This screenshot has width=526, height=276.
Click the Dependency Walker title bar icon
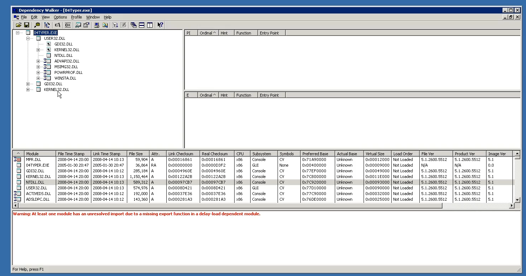coord(15,10)
